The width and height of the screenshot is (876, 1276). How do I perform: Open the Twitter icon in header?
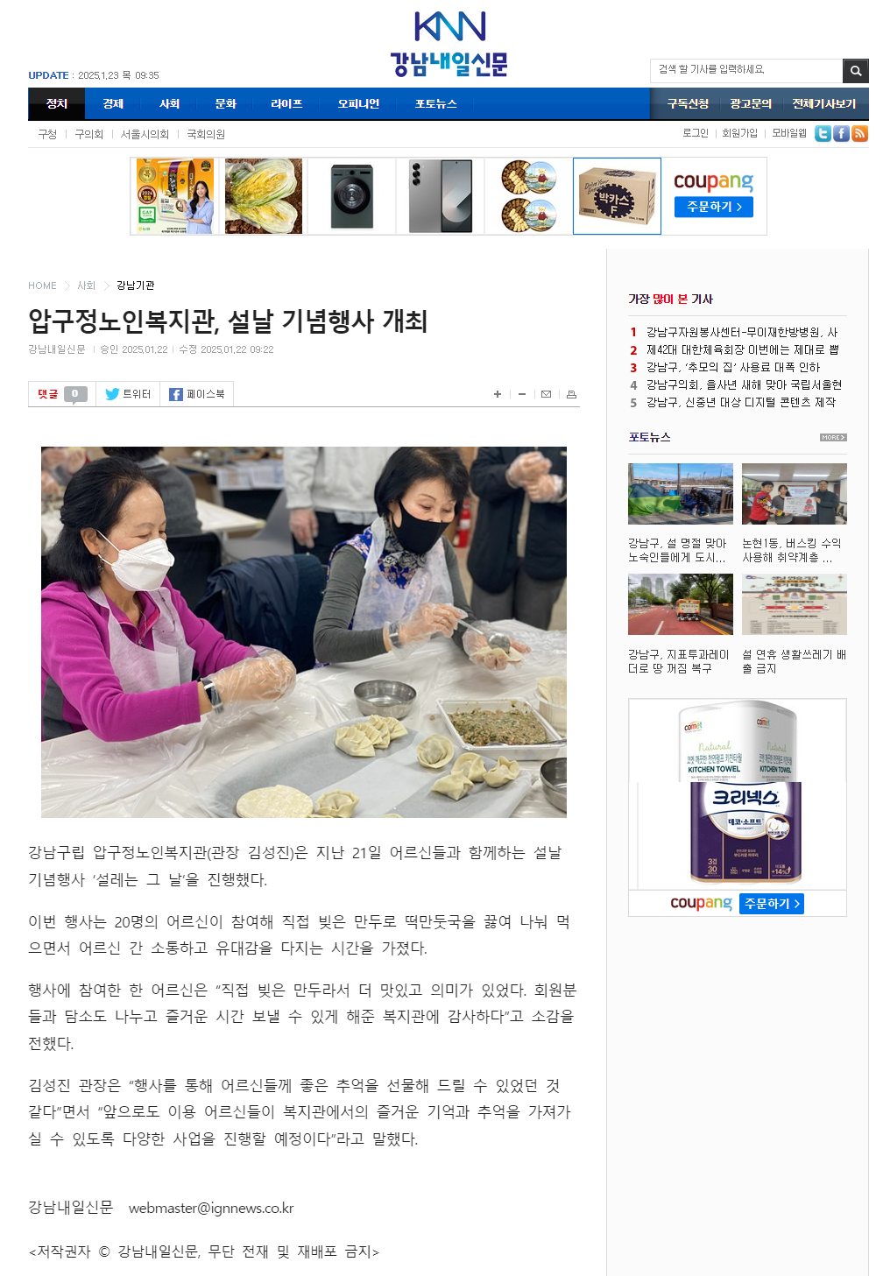tap(823, 133)
